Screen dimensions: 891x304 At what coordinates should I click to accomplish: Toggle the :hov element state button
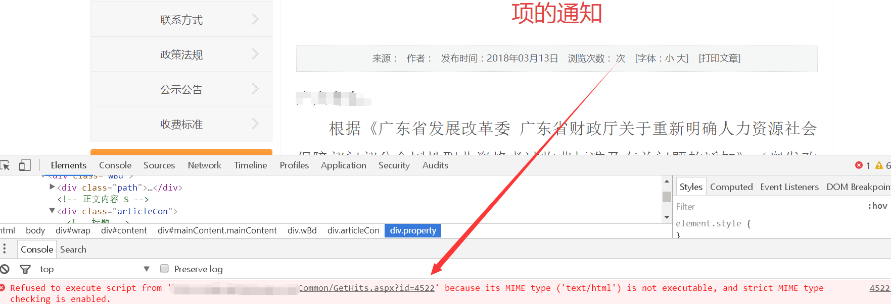pyautogui.click(x=877, y=206)
